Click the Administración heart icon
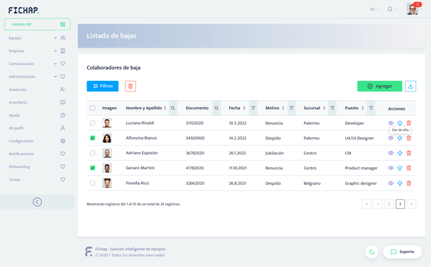This screenshot has width=431, height=267. [x=63, y=76]
